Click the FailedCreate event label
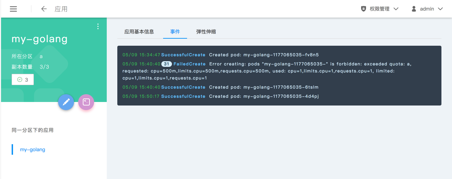The width and height of the screenshot is (452, 179). pos(190,64)
